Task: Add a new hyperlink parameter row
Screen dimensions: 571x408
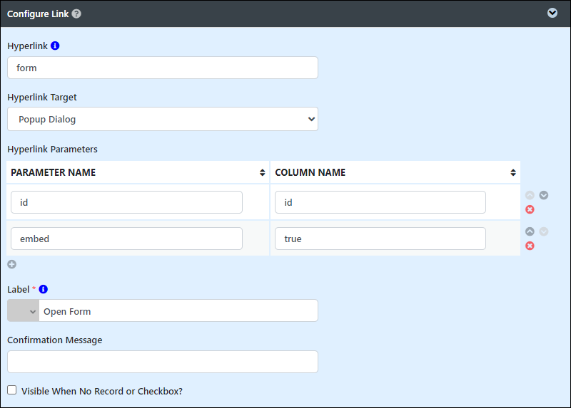Action: point(12,264)
